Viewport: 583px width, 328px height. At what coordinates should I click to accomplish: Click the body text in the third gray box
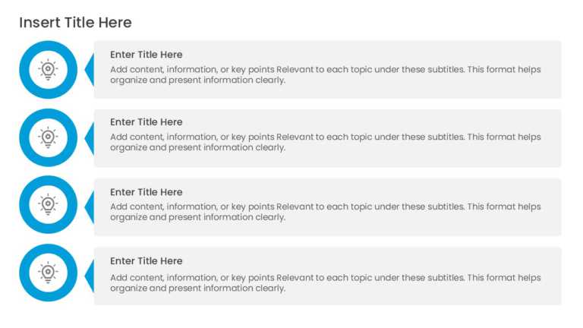(326, 212)
